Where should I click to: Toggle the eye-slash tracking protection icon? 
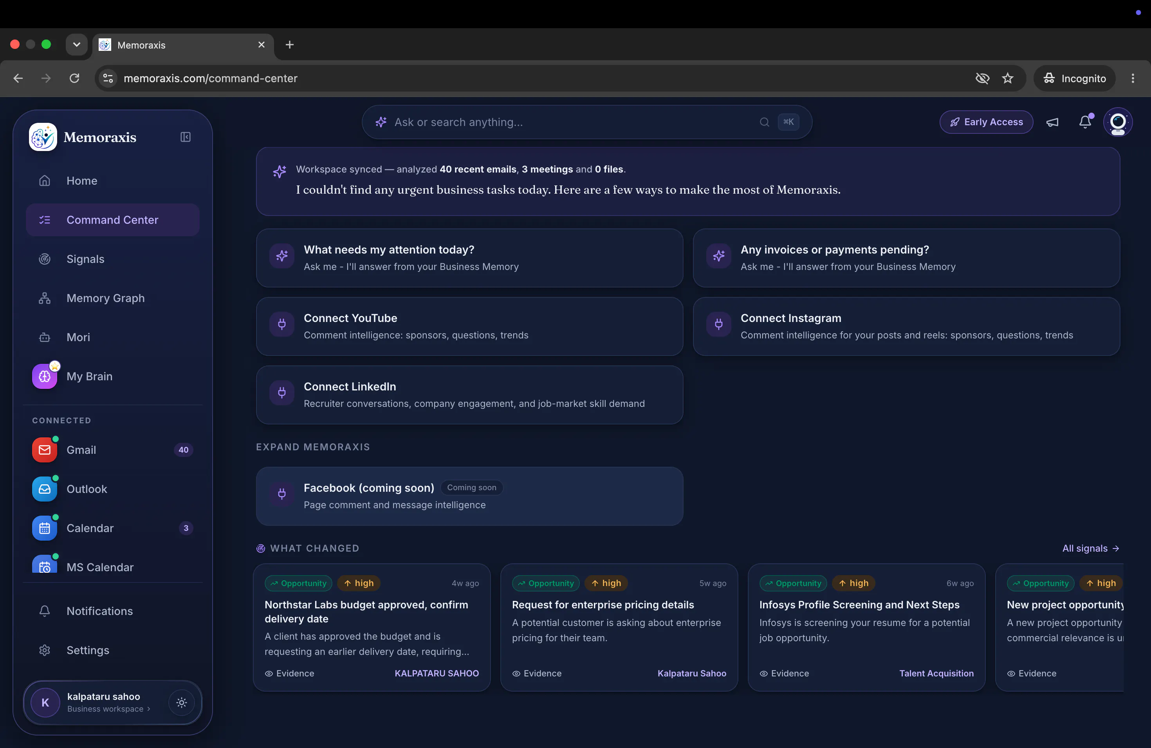tap(982, 78)
